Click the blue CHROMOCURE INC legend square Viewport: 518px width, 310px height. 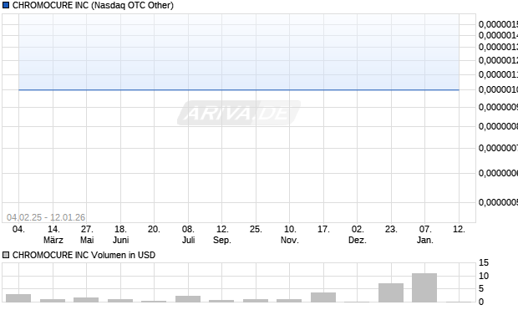[6, 5]
